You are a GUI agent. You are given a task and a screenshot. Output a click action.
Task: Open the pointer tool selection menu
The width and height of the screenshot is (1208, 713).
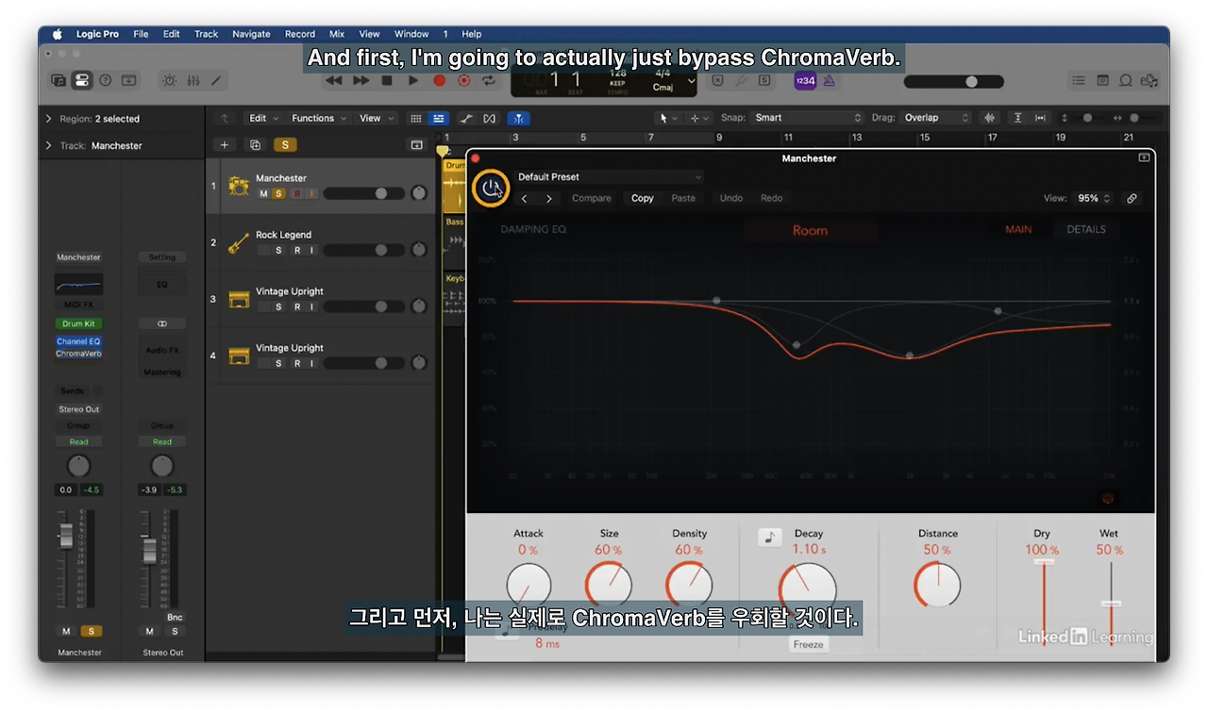pos(668,118)
